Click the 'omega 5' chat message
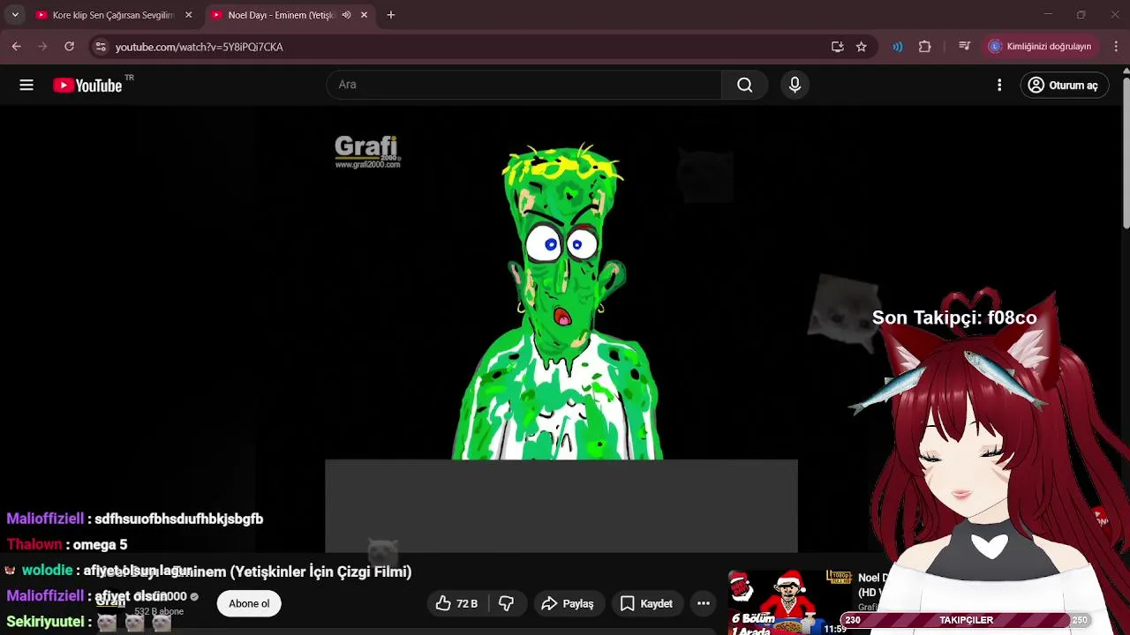Image resolution: width=1130 pixels, height=635 pixels. coord(100,545)
